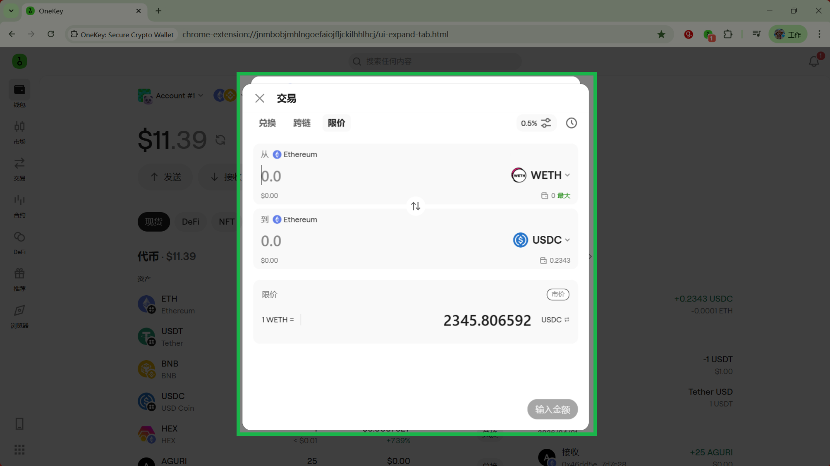Open the 工作 Chrome profile button
The image size is (830, 466).
[788, 34]
